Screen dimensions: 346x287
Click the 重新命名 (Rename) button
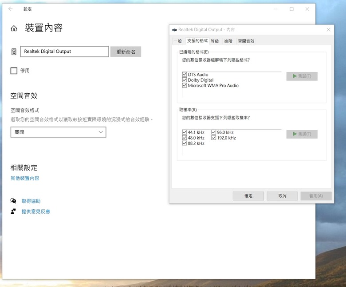click(126, 52)
